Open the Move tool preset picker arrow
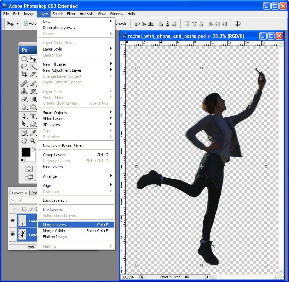The height and width of the screenshot is (282, 289). point(17,24)
